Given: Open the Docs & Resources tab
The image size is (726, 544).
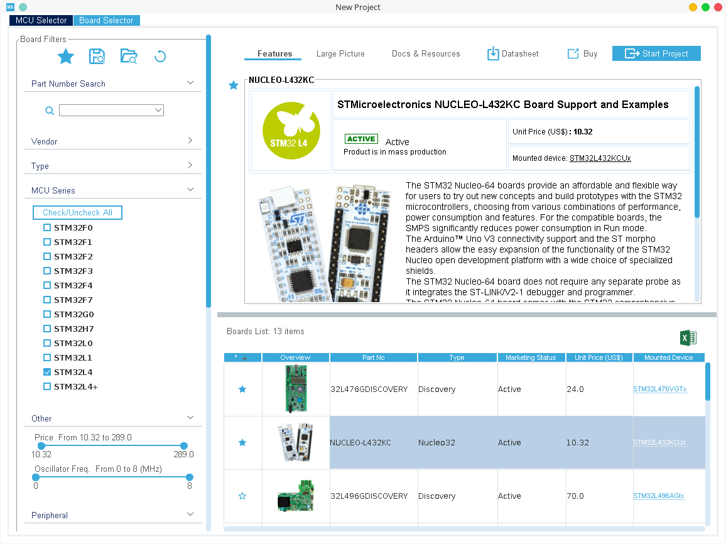Looking at the screenshot, I should 426,54.
